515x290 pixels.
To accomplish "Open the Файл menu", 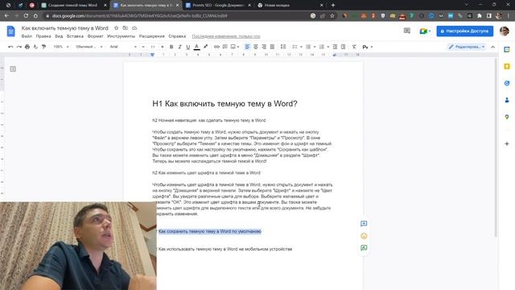I will pyautogui.click(x=27, y=36).
